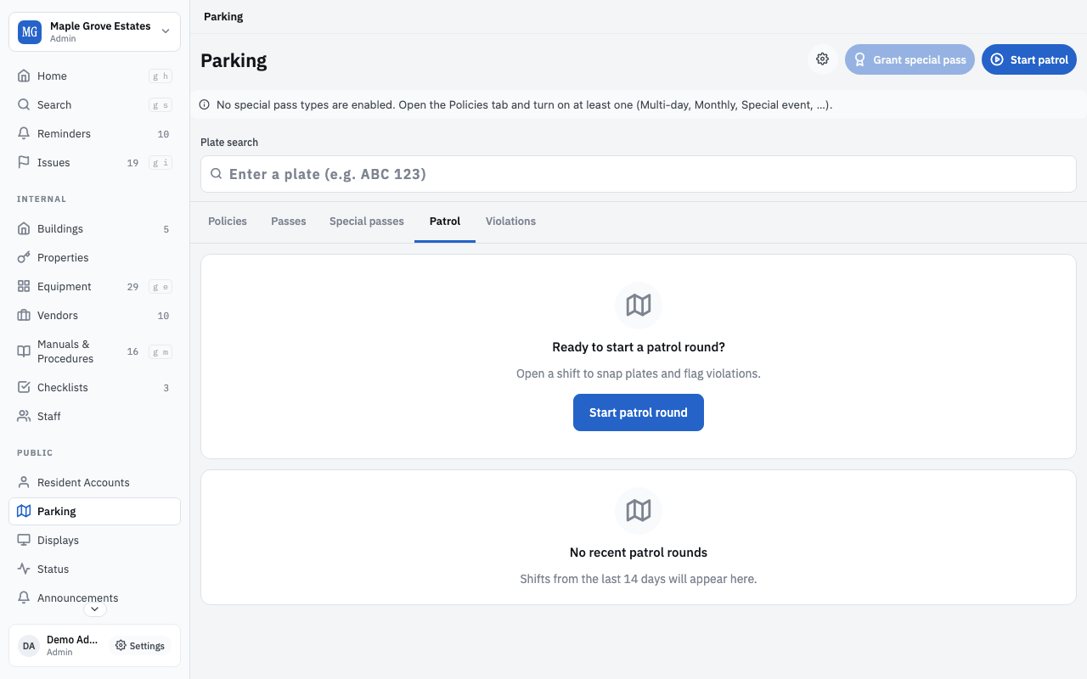This screenshot has width=1087, height=679.
Task: Expand more sidebar items with chevron below Announcements
Action: coord(95,609)
